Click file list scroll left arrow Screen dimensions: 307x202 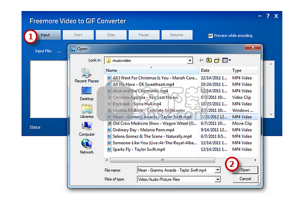point(107,160)
